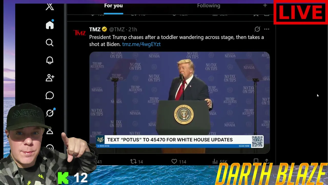Open the Explore search magnifier icon
Screen dimensions: 328x185
coord(50,42)
